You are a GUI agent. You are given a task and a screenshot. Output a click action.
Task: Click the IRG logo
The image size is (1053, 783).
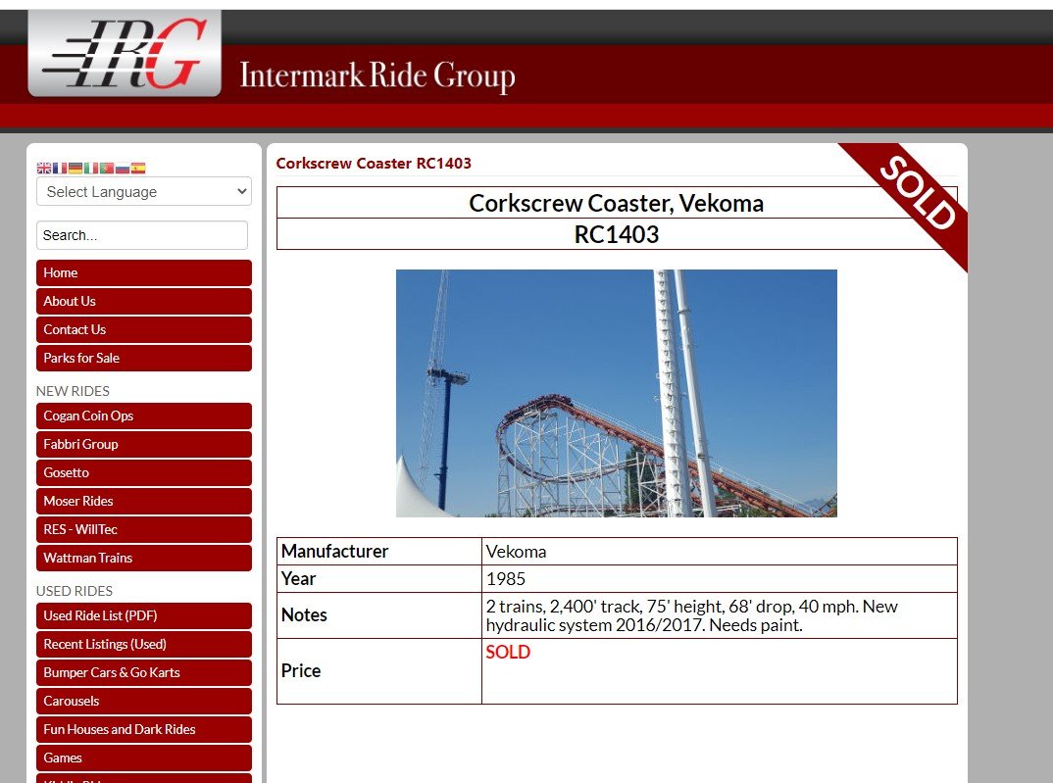125,54
